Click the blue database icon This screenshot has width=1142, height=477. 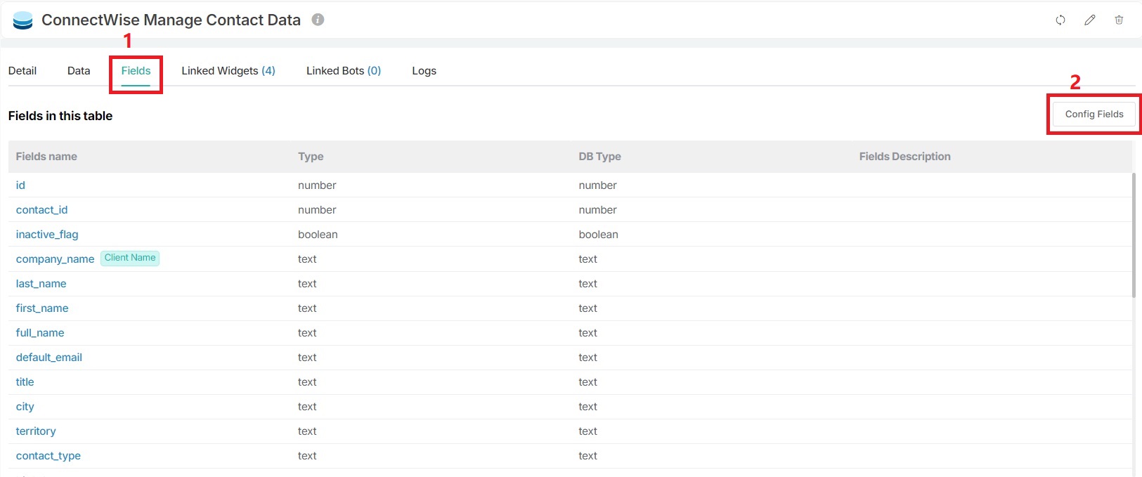(x=23, y=20)
